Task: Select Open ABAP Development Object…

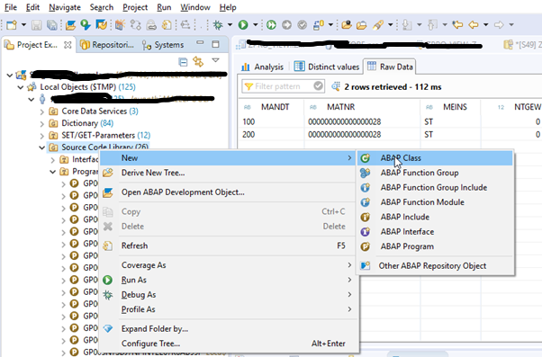Action: (229, 192)
